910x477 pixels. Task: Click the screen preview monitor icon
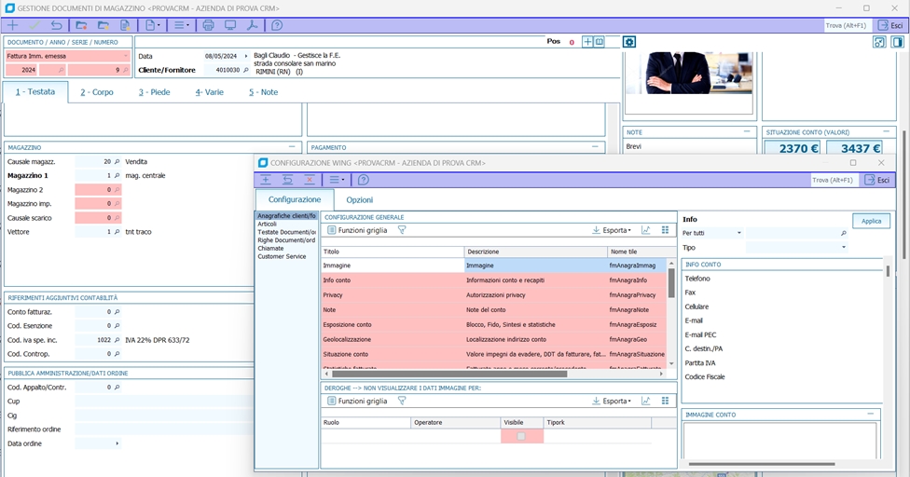230,25
